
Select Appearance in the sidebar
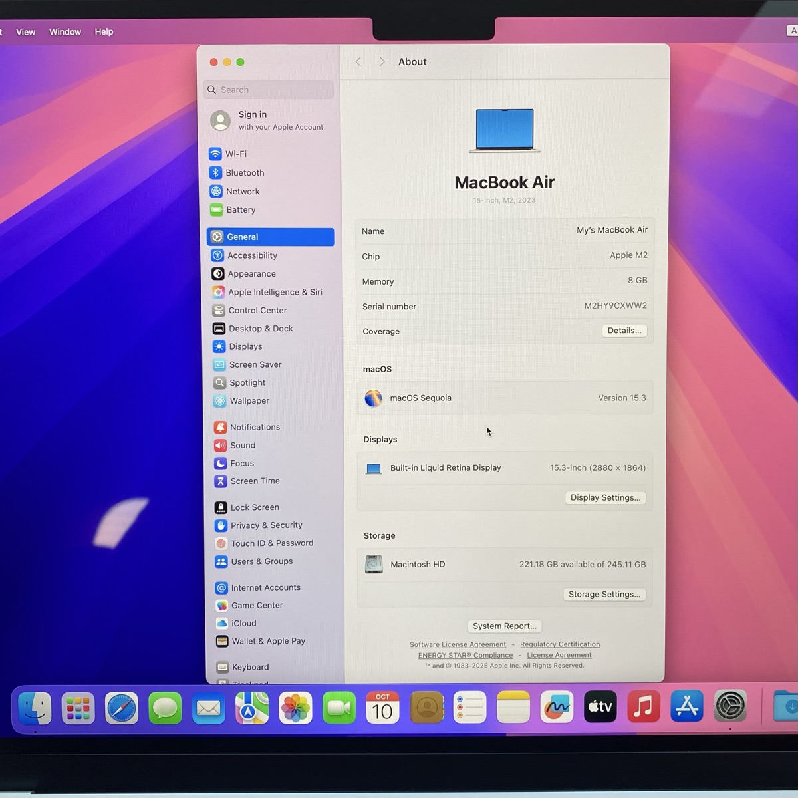[244, 273]
